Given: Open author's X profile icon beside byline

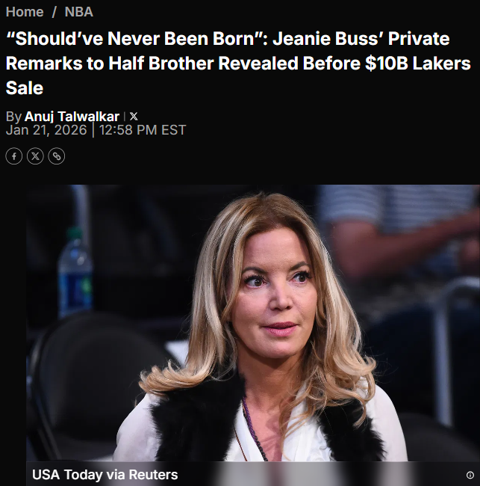Looking at the screenshot, I should (134, 116).
